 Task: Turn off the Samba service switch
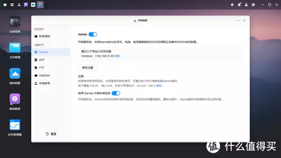(93, 34)
